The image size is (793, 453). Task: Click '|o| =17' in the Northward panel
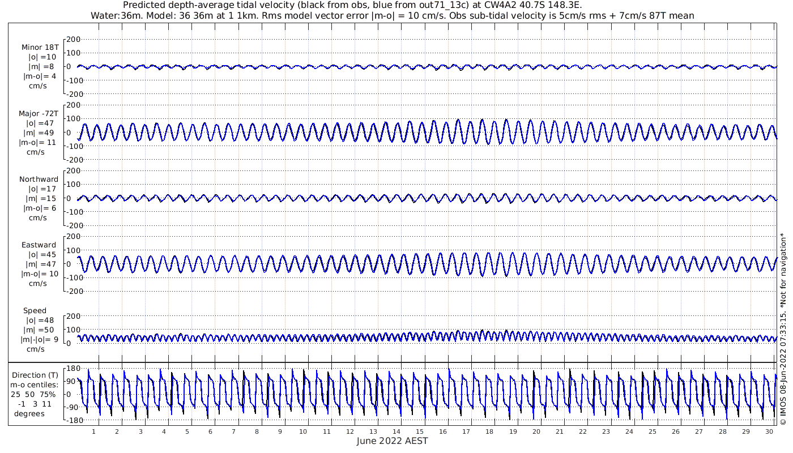tap(41, 189)
